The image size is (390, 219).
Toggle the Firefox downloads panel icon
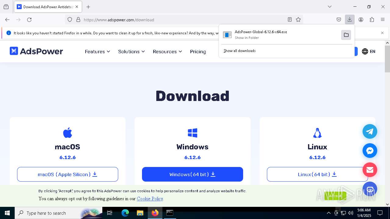tap(350, 19)
